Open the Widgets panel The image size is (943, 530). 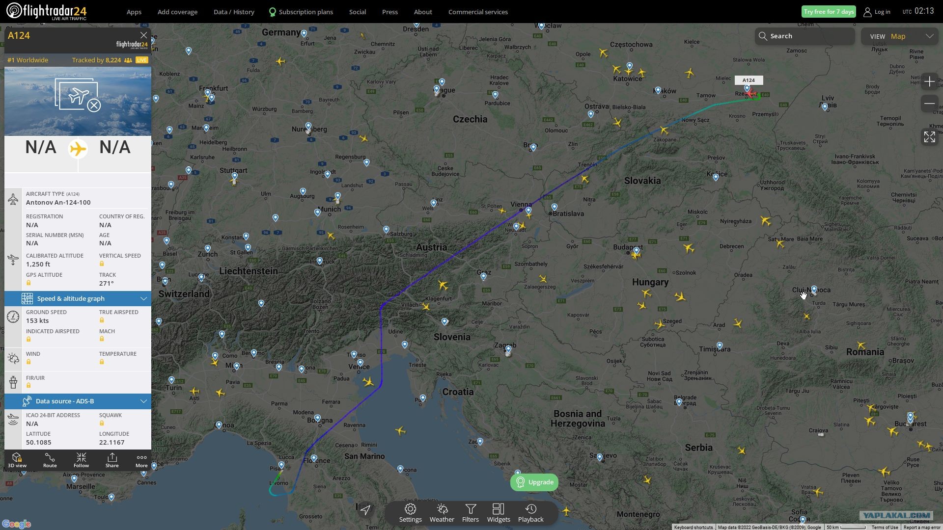[499, 513]
